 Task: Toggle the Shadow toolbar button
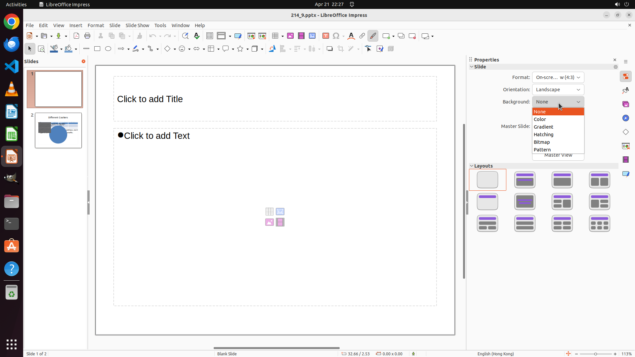[329, 49]
